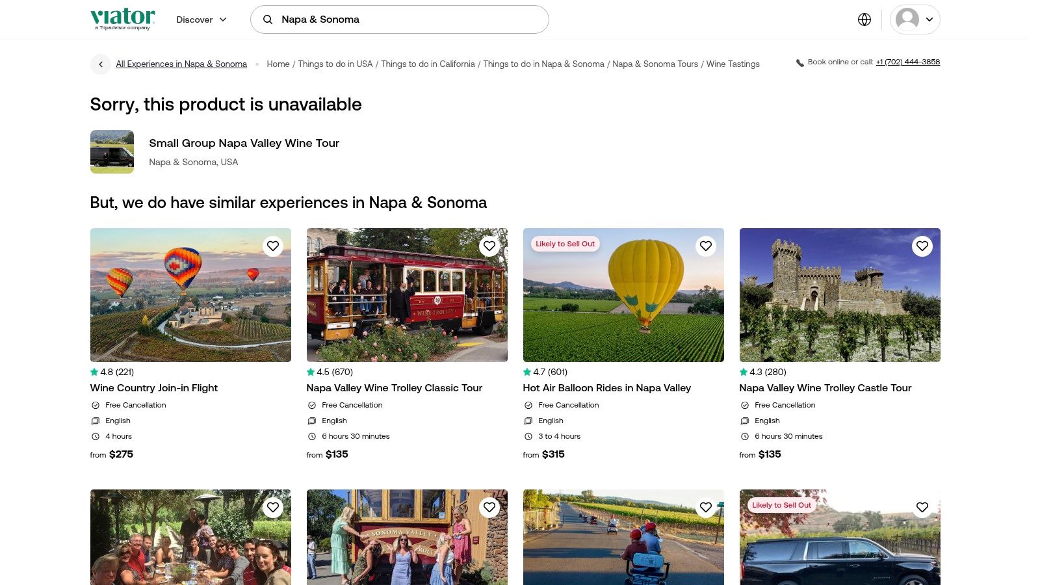
Task: Click Likely to Sell Out badge on black SUV
Action: (x=782, y=506)
